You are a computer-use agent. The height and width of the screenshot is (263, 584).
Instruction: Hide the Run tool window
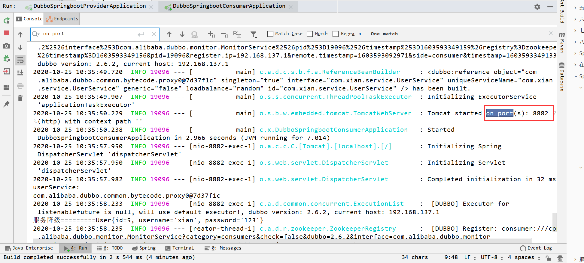point(550,7)
